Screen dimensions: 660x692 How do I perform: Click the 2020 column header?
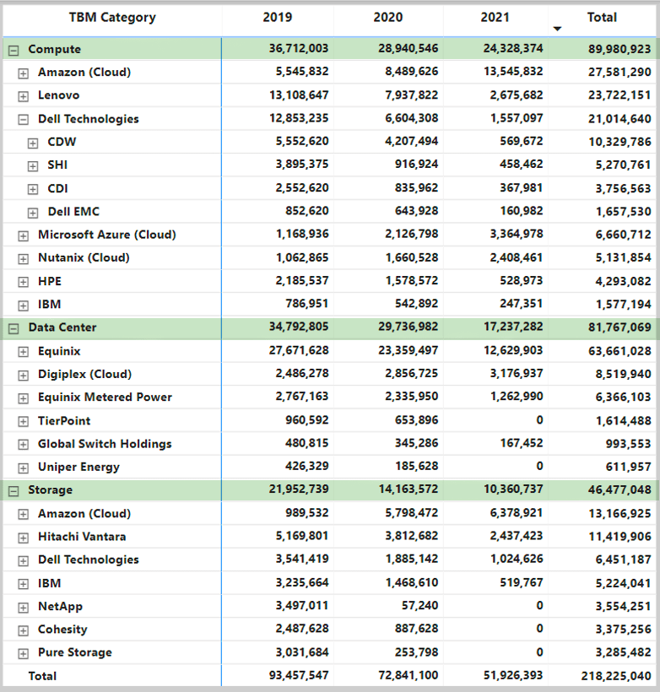[387, 18]
